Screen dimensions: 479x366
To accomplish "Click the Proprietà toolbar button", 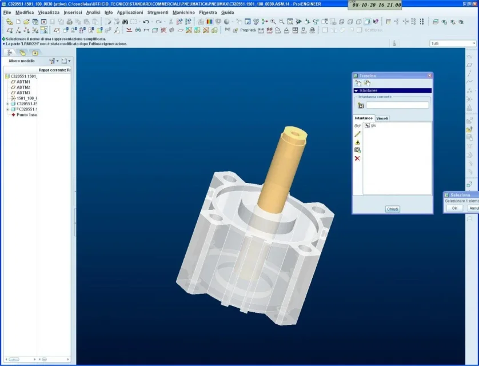I will pos(245,30).
